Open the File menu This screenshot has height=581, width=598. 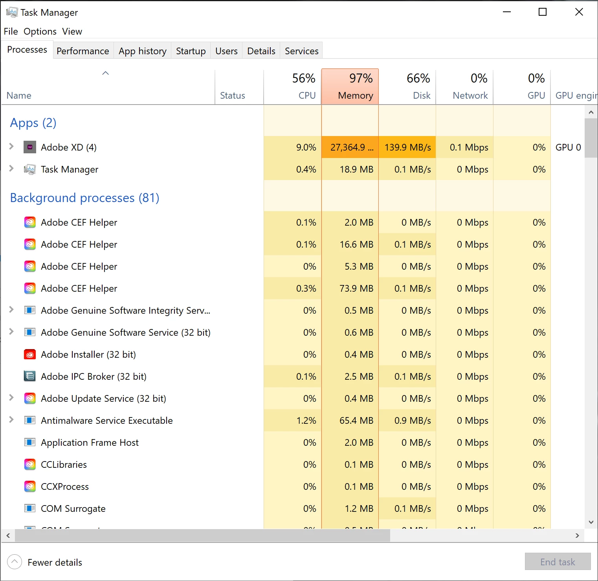coord(11,31)
